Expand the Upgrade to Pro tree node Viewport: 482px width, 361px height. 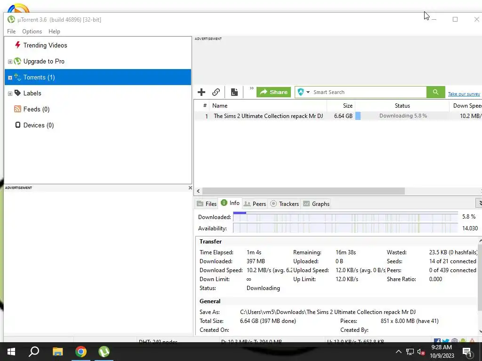pos(10,62)
